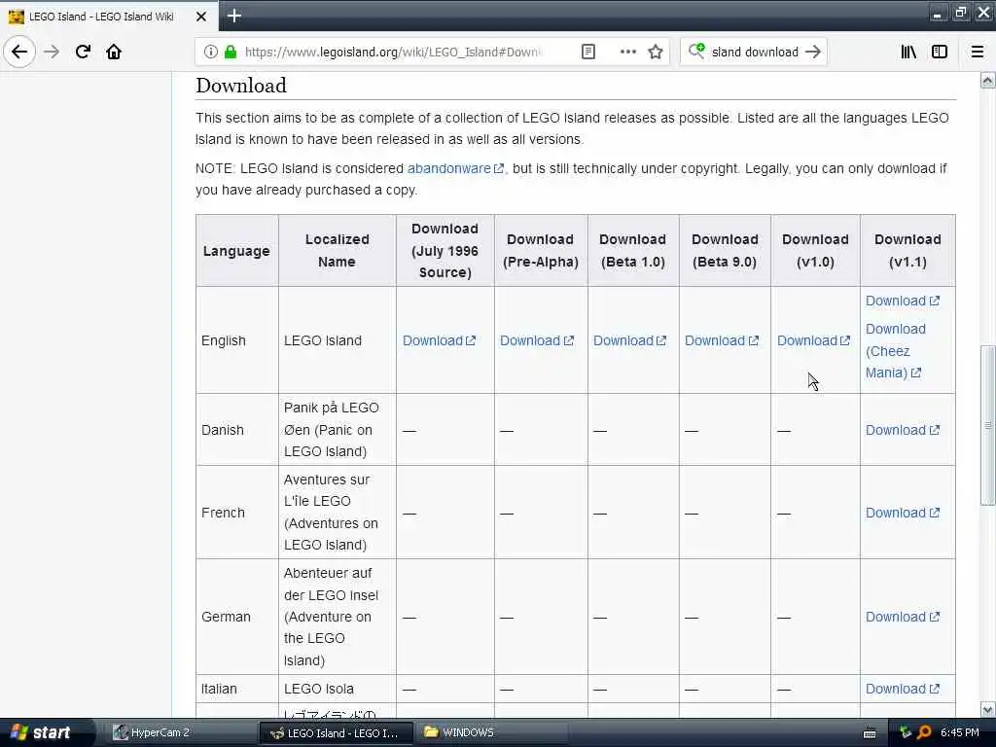Click the page scrollbar down arrow
Viewport: 996px width, 747px height.
click(x=987, y=709)
